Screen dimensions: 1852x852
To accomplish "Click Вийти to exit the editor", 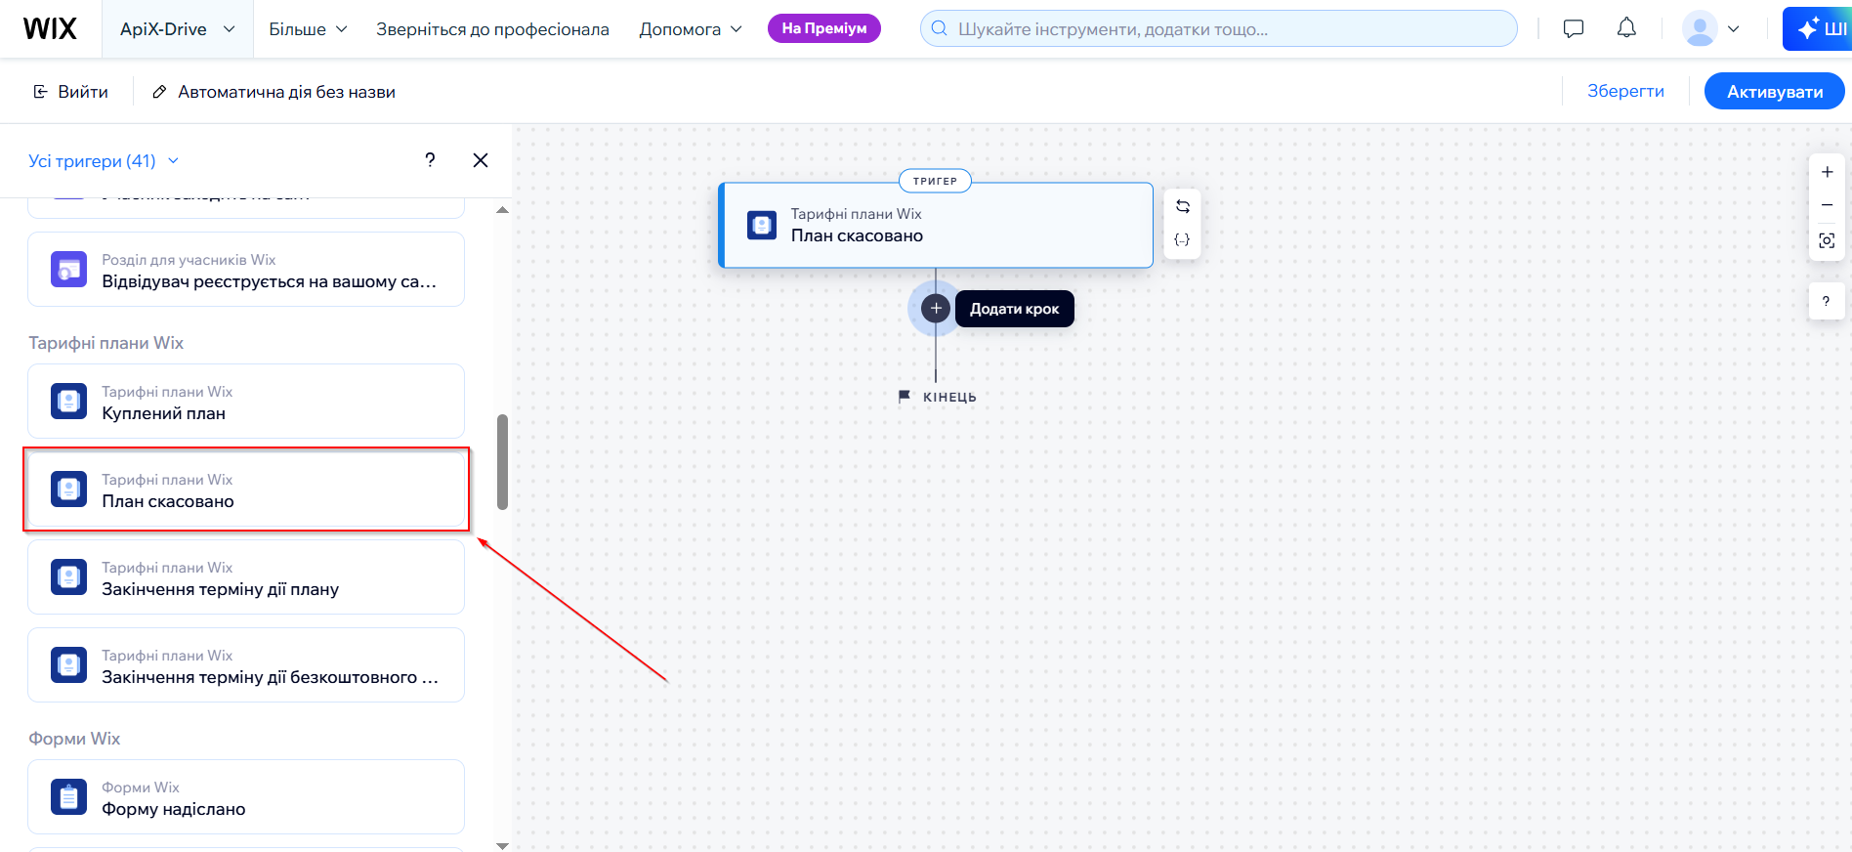I will click(70, 92).
